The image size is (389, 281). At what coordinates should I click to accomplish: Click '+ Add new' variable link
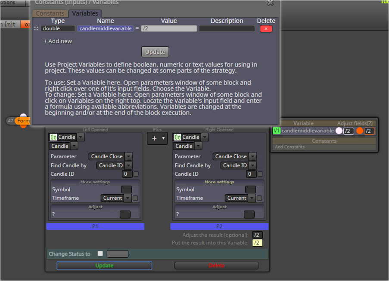coord(58,41)
